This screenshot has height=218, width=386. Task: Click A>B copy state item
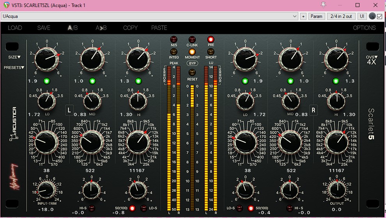pos(101,28)
